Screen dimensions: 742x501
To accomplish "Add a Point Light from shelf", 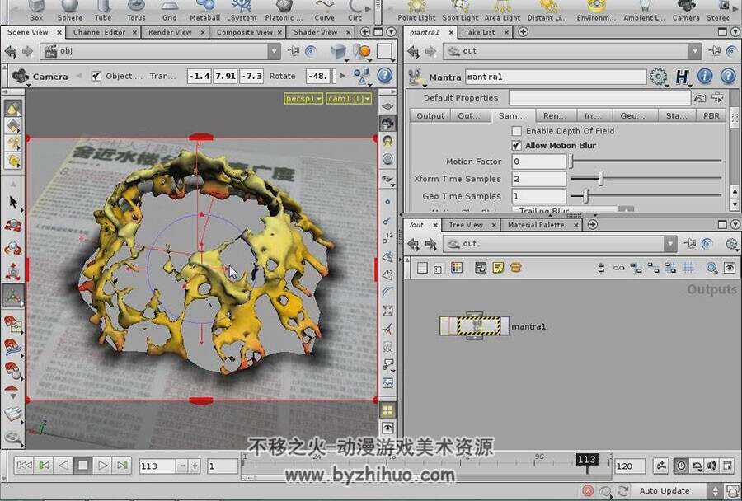I will pos(416,11).
